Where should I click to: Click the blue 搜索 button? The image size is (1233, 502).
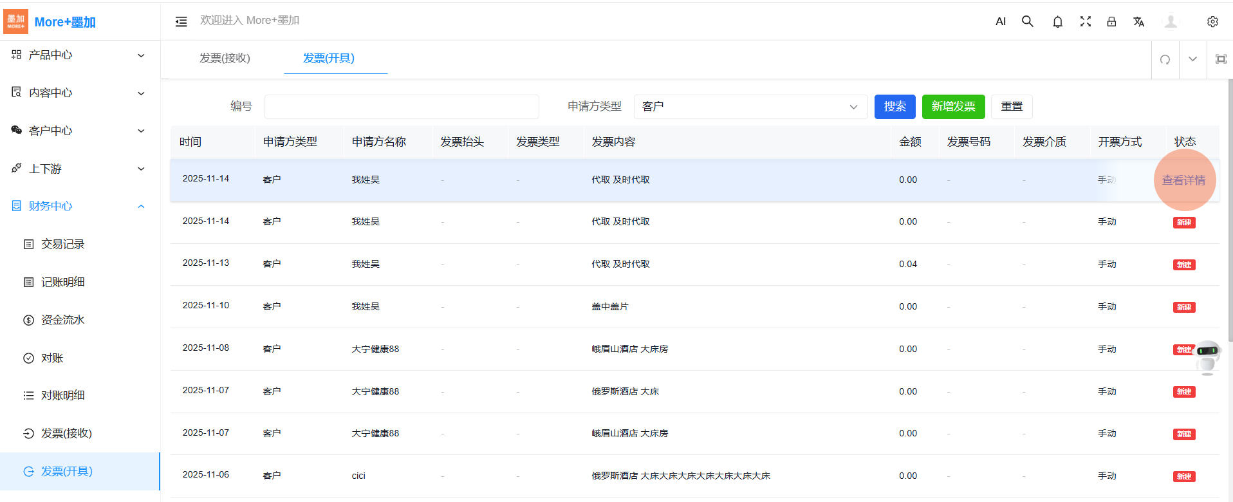pos(895,107)
